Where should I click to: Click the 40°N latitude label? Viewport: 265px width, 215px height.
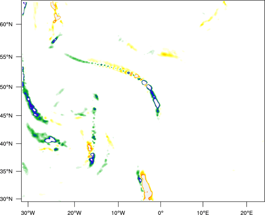tap(6, 144)
